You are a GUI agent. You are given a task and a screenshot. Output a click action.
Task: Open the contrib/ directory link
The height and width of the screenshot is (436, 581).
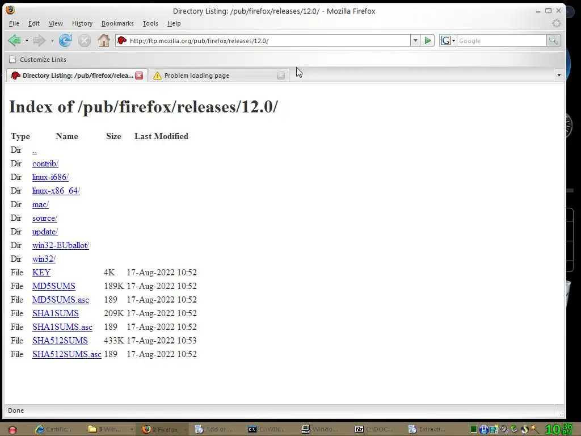[x=45, y=163]
